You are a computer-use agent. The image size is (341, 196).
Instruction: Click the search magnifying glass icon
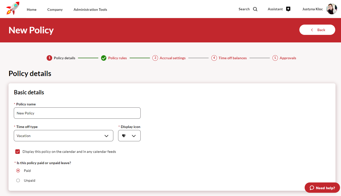tap(255, 9)
